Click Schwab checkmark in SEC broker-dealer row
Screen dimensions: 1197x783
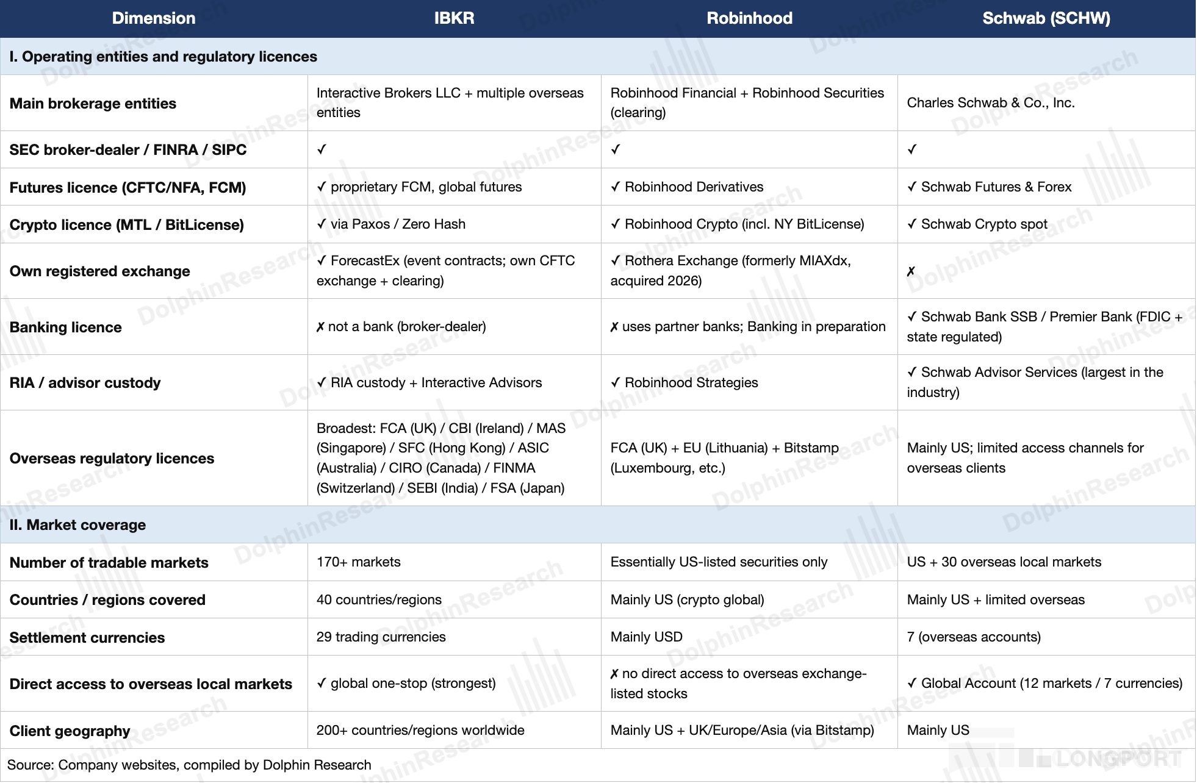912,149
